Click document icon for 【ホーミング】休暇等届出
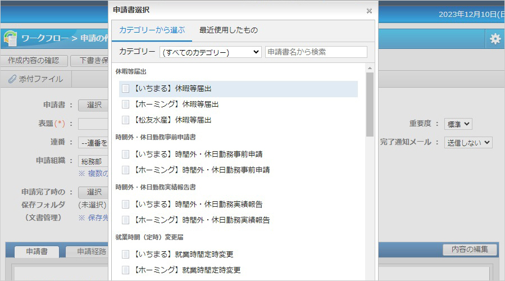The image size is (505, 281). point(126,105)
